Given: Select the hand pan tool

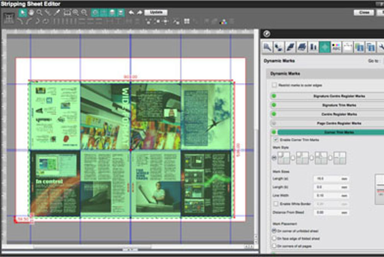Looking at the screenshot, I should [x=31, y=13].
